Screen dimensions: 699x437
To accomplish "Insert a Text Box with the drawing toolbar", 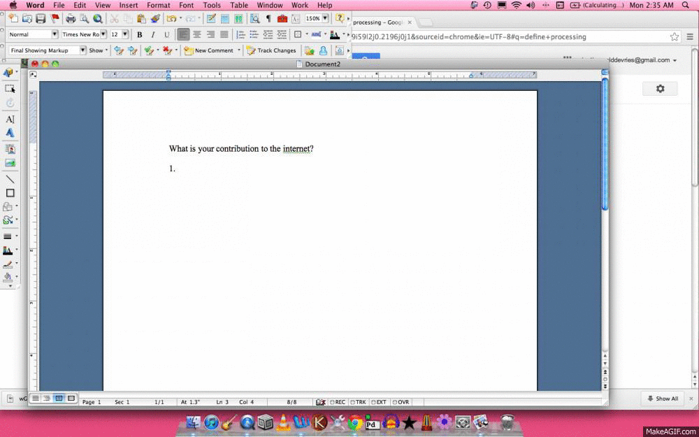I will coord(10,120).
